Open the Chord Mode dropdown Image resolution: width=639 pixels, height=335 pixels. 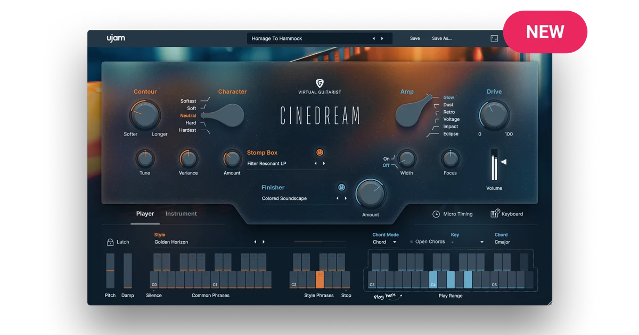[385, 242]
